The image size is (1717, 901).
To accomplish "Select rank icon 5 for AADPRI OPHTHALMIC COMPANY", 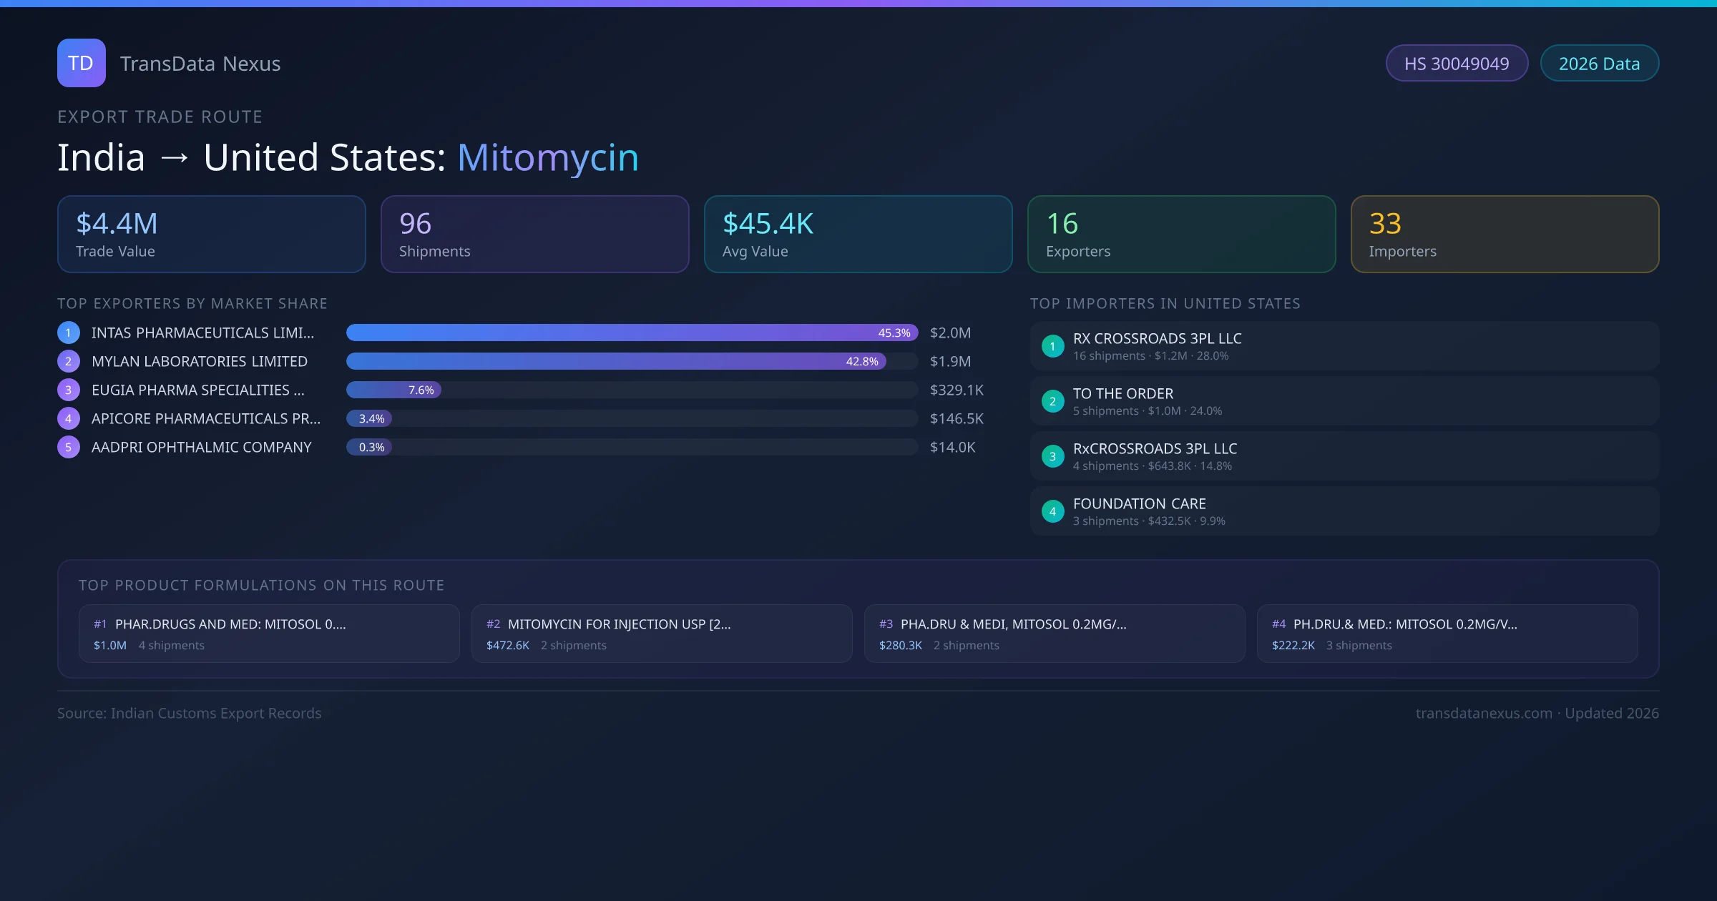I will (x=68, y=447).
